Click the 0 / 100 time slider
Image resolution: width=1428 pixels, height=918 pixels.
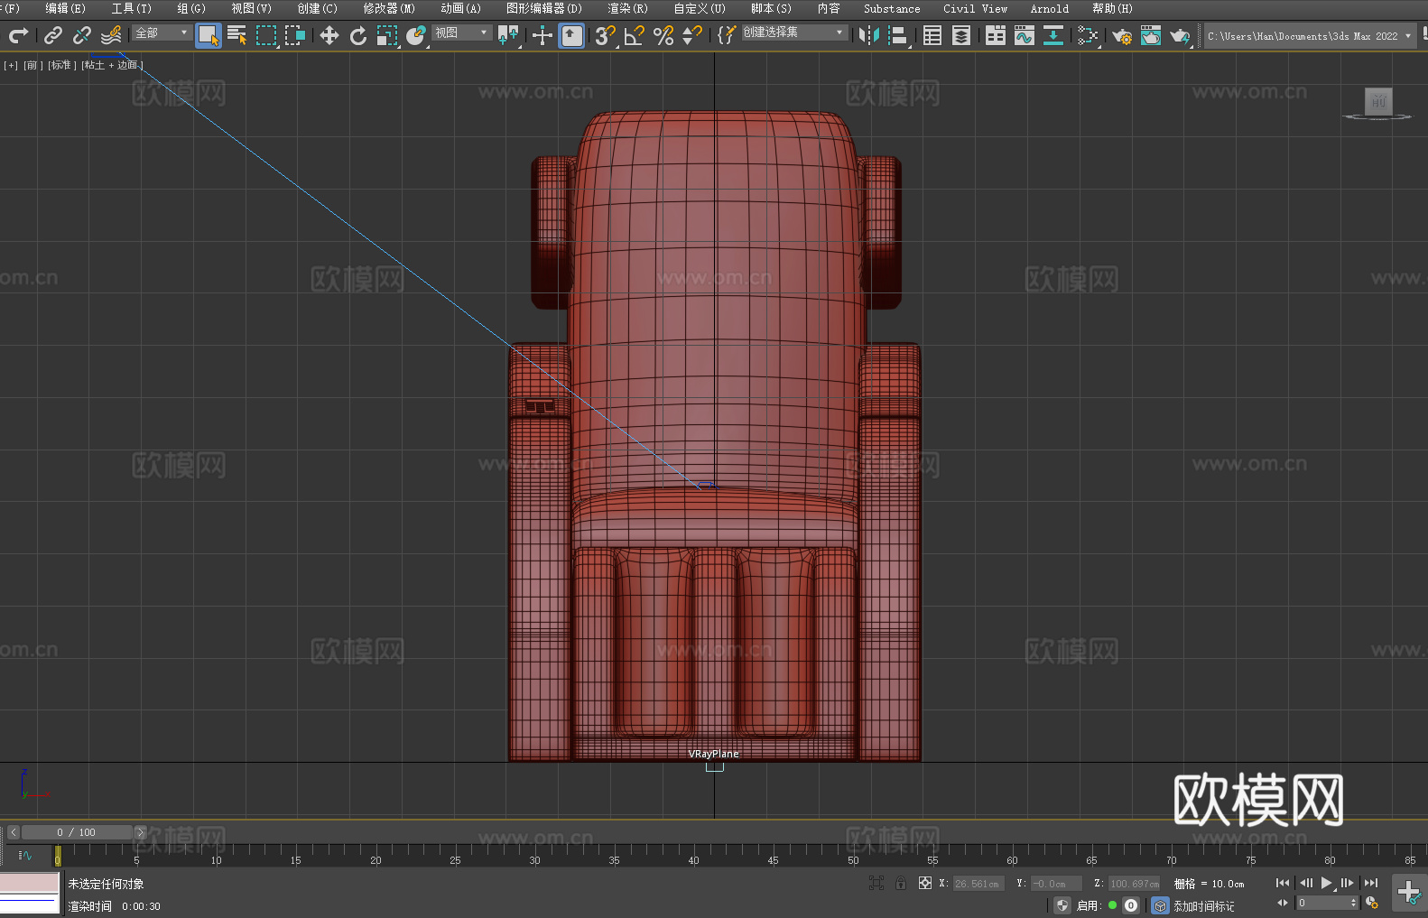click(x=77, y=832)
